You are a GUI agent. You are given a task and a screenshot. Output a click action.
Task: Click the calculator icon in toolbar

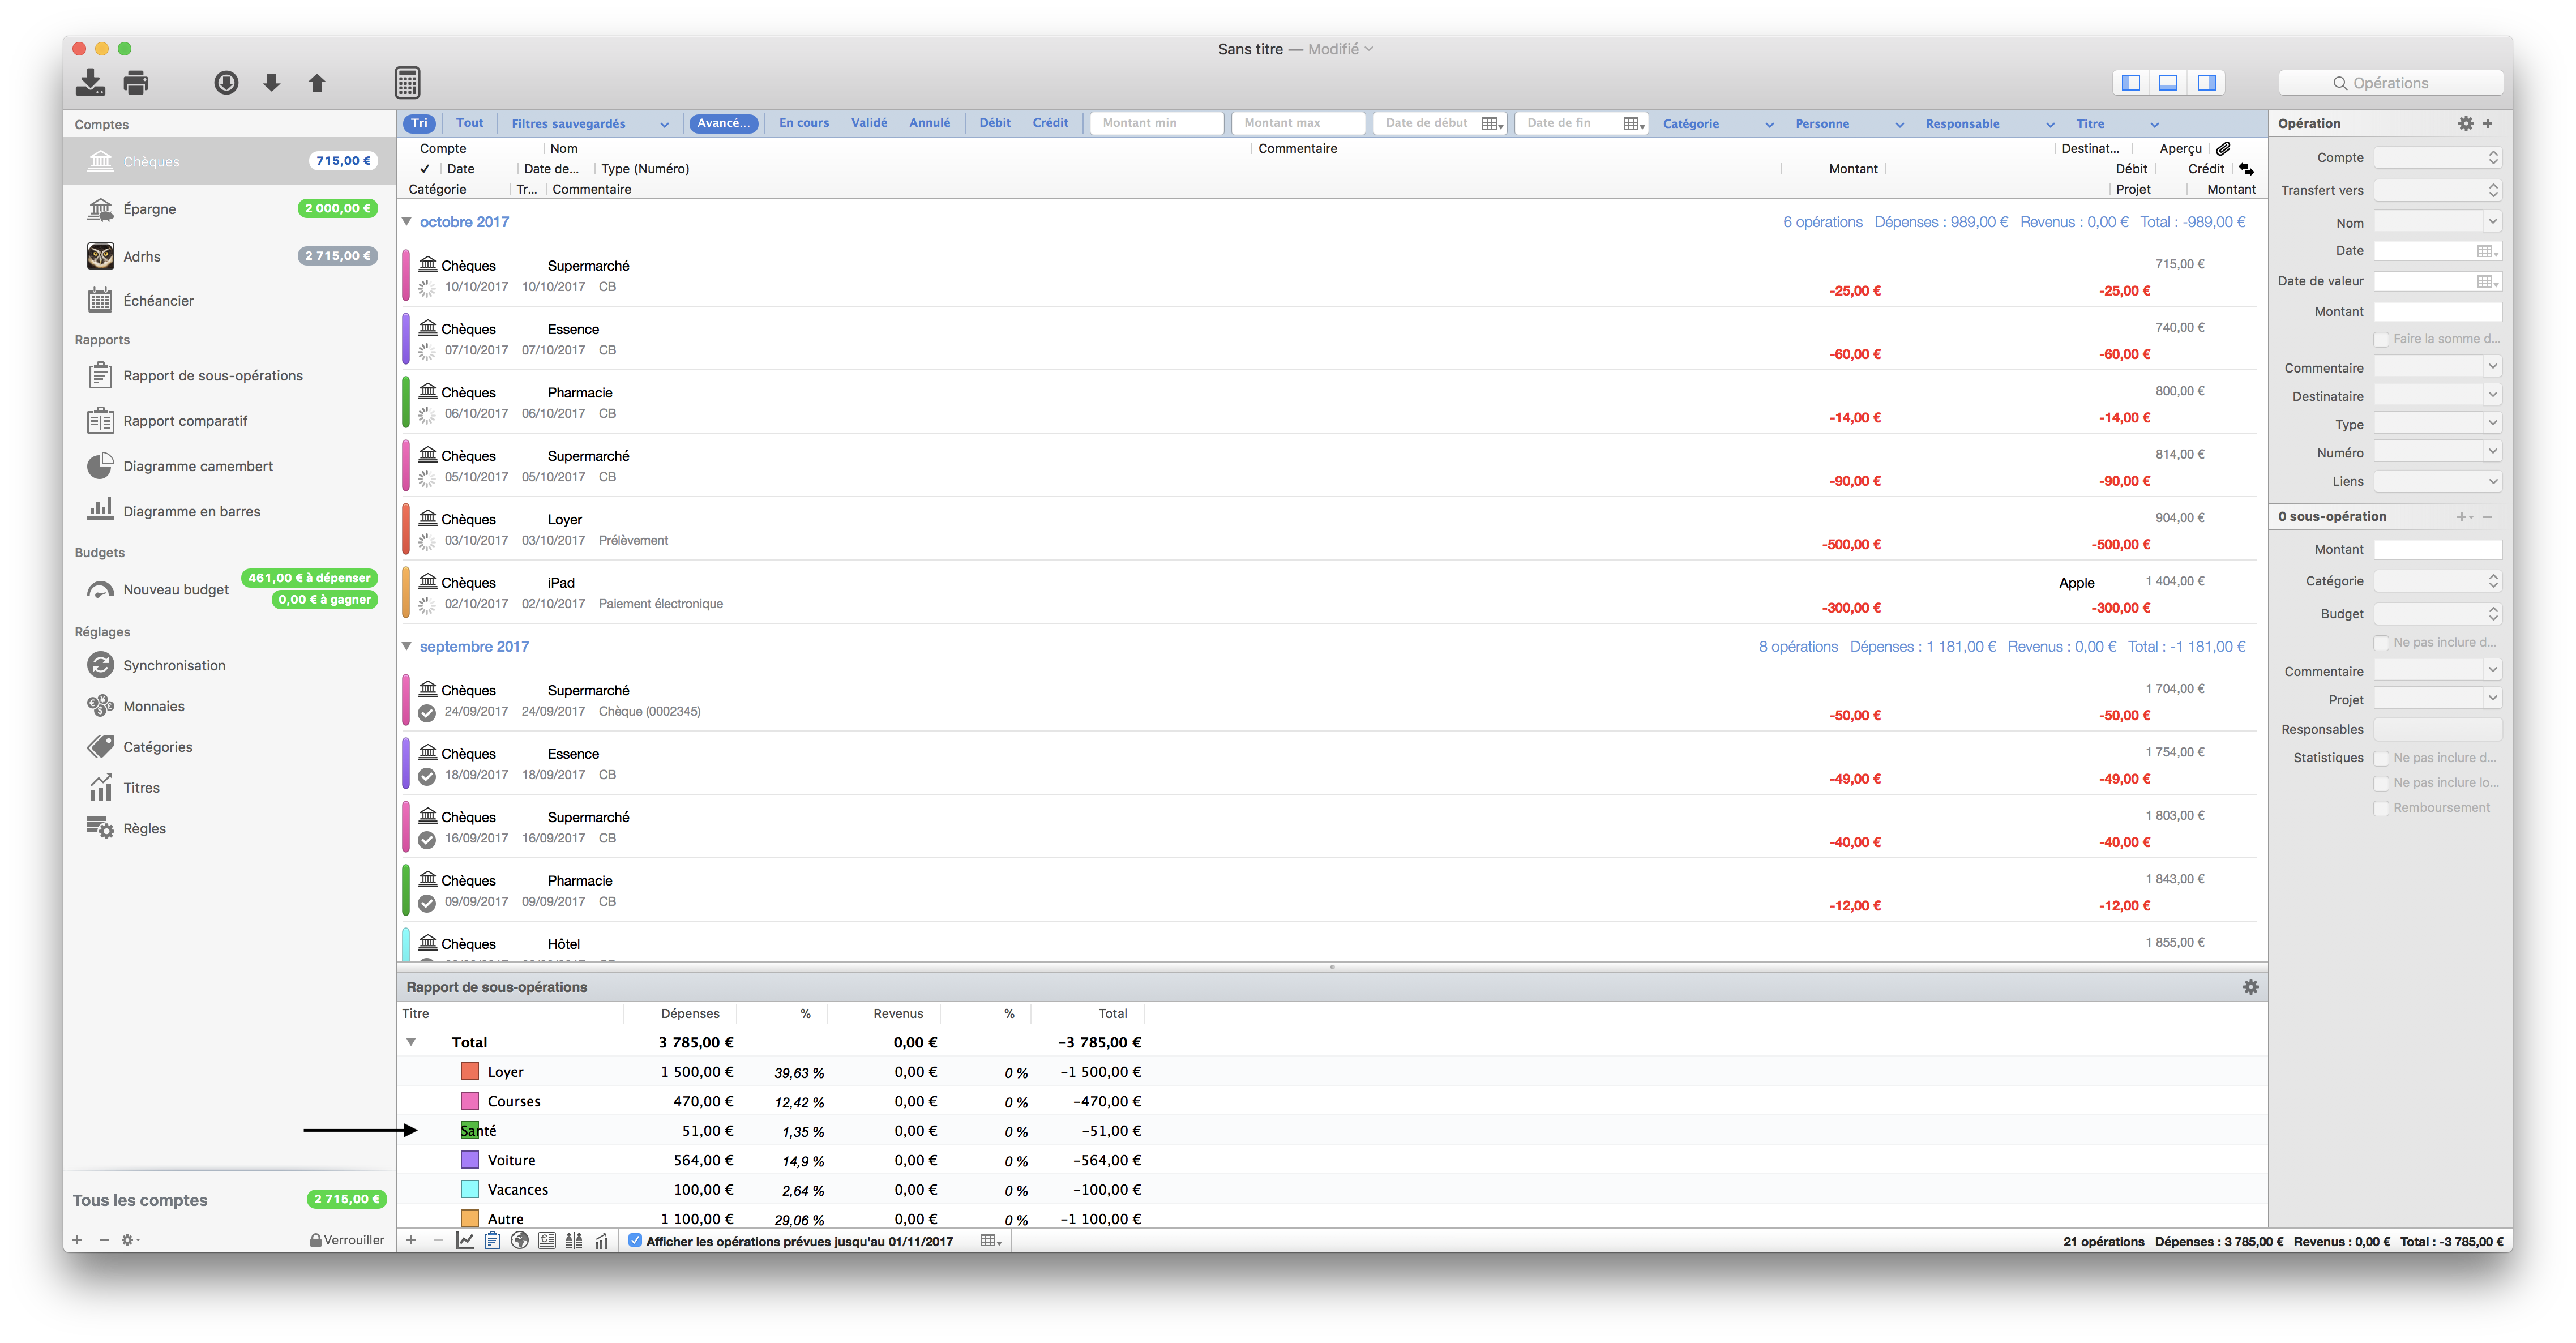[405, 82]
